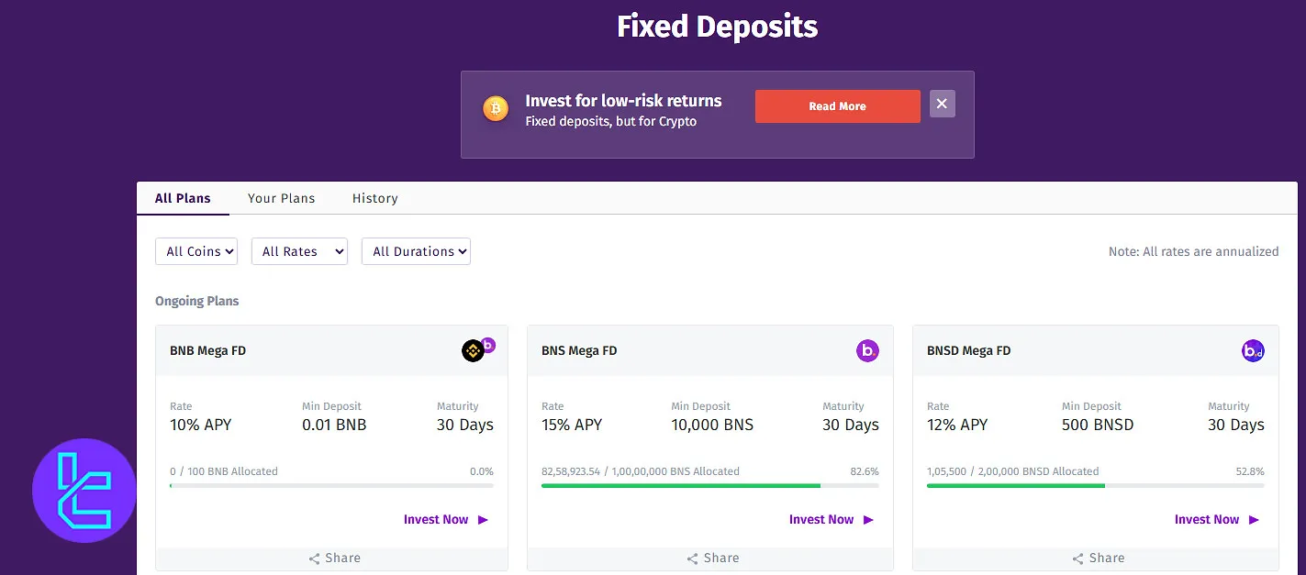Open the All Durations dropdown
1306x575 pixels.
[x=416, y=251]
